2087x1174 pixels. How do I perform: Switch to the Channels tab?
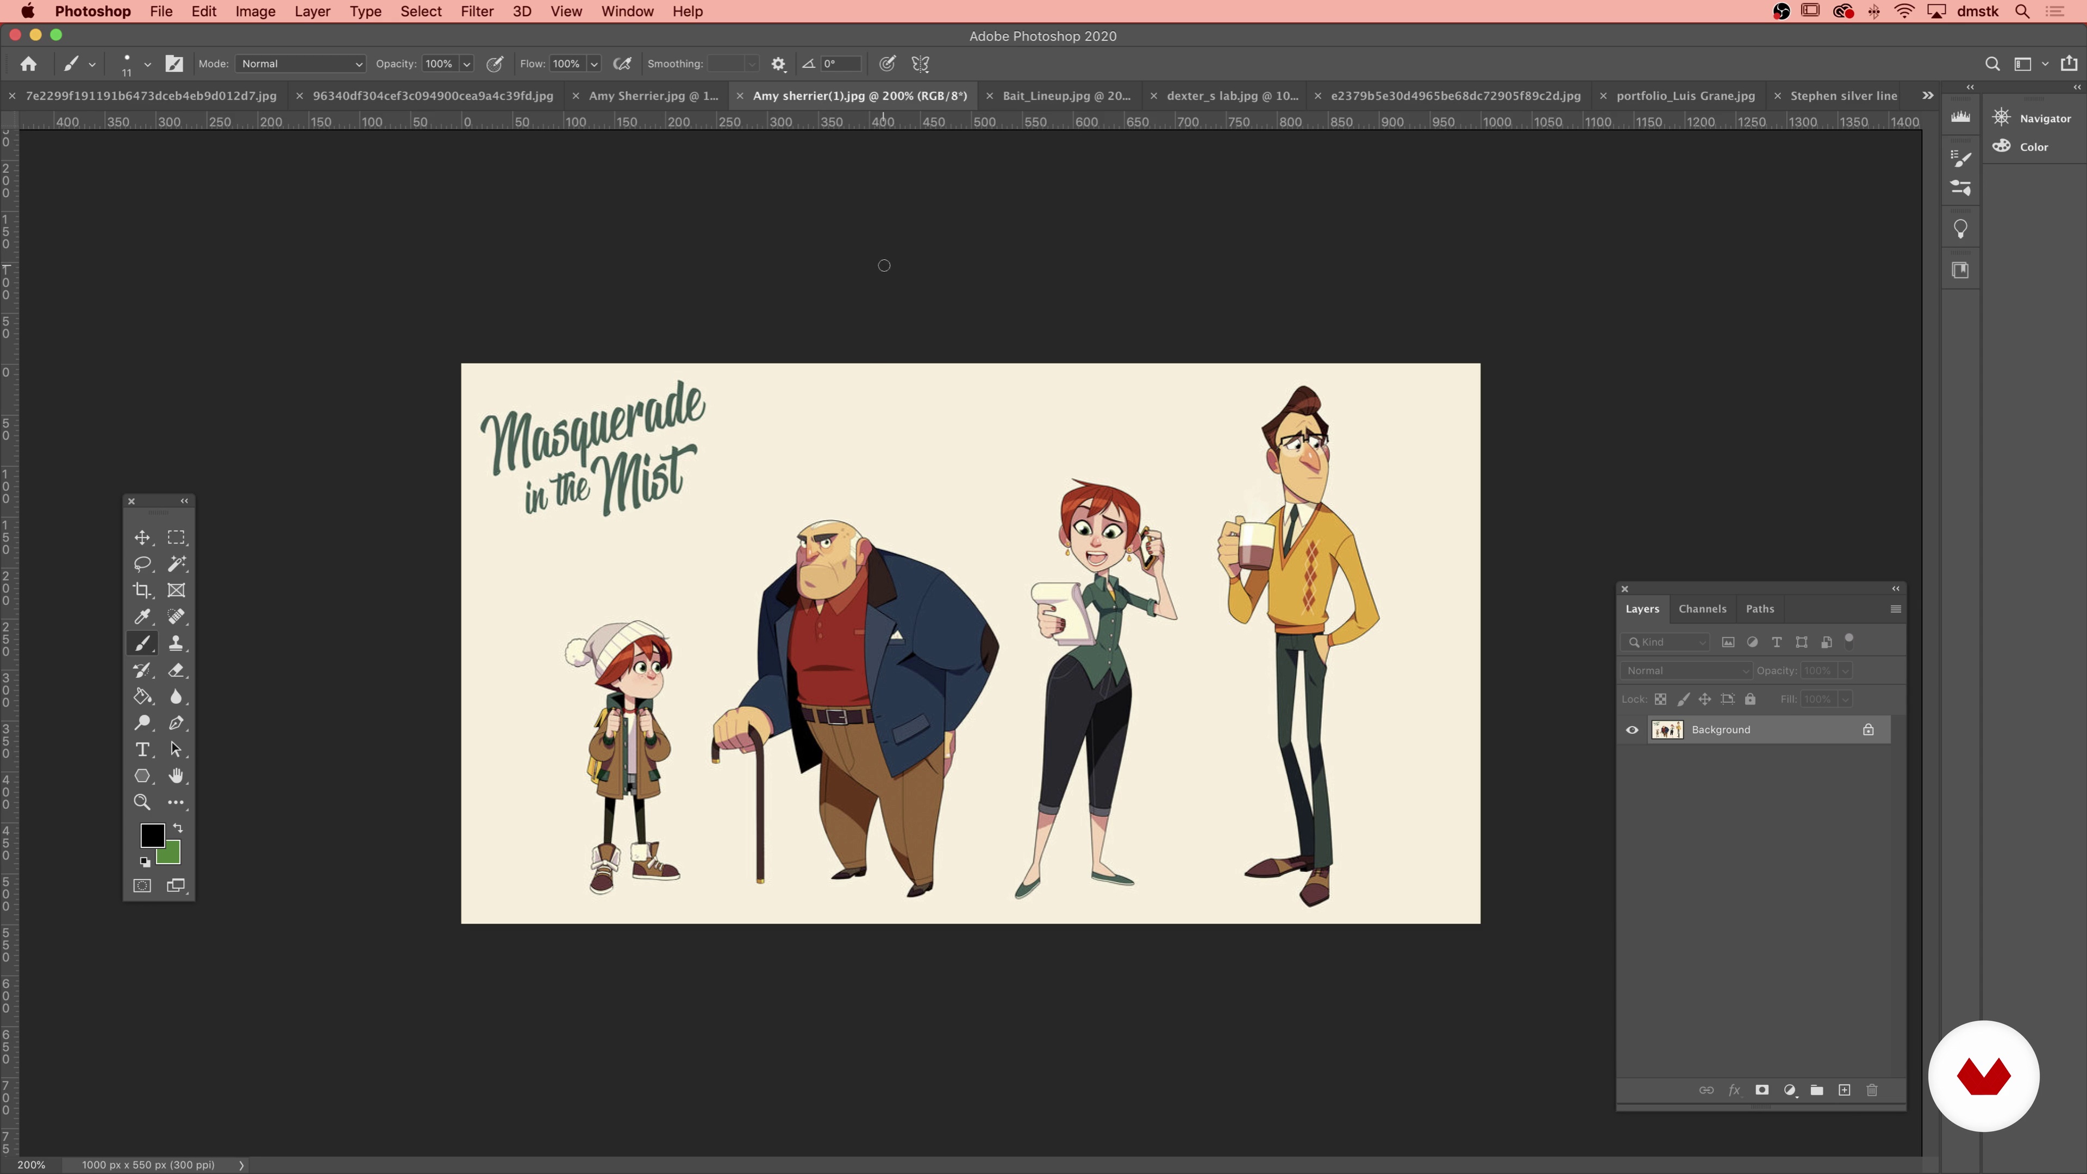pyautogui.click(x=1702, y=609)
